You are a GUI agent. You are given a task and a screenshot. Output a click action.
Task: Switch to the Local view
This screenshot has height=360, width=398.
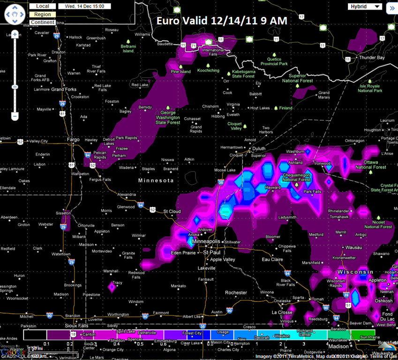pyautogui.click(x=43, y=6)
